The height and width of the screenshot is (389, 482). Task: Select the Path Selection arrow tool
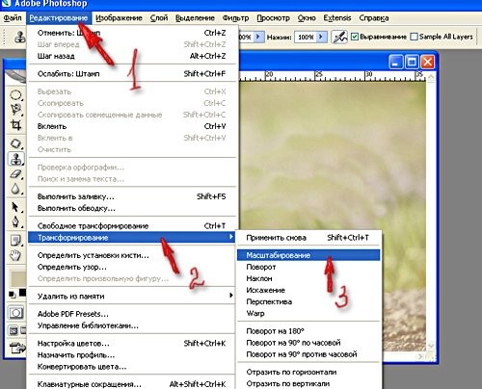pyautogui.click(x=16, y=207)
